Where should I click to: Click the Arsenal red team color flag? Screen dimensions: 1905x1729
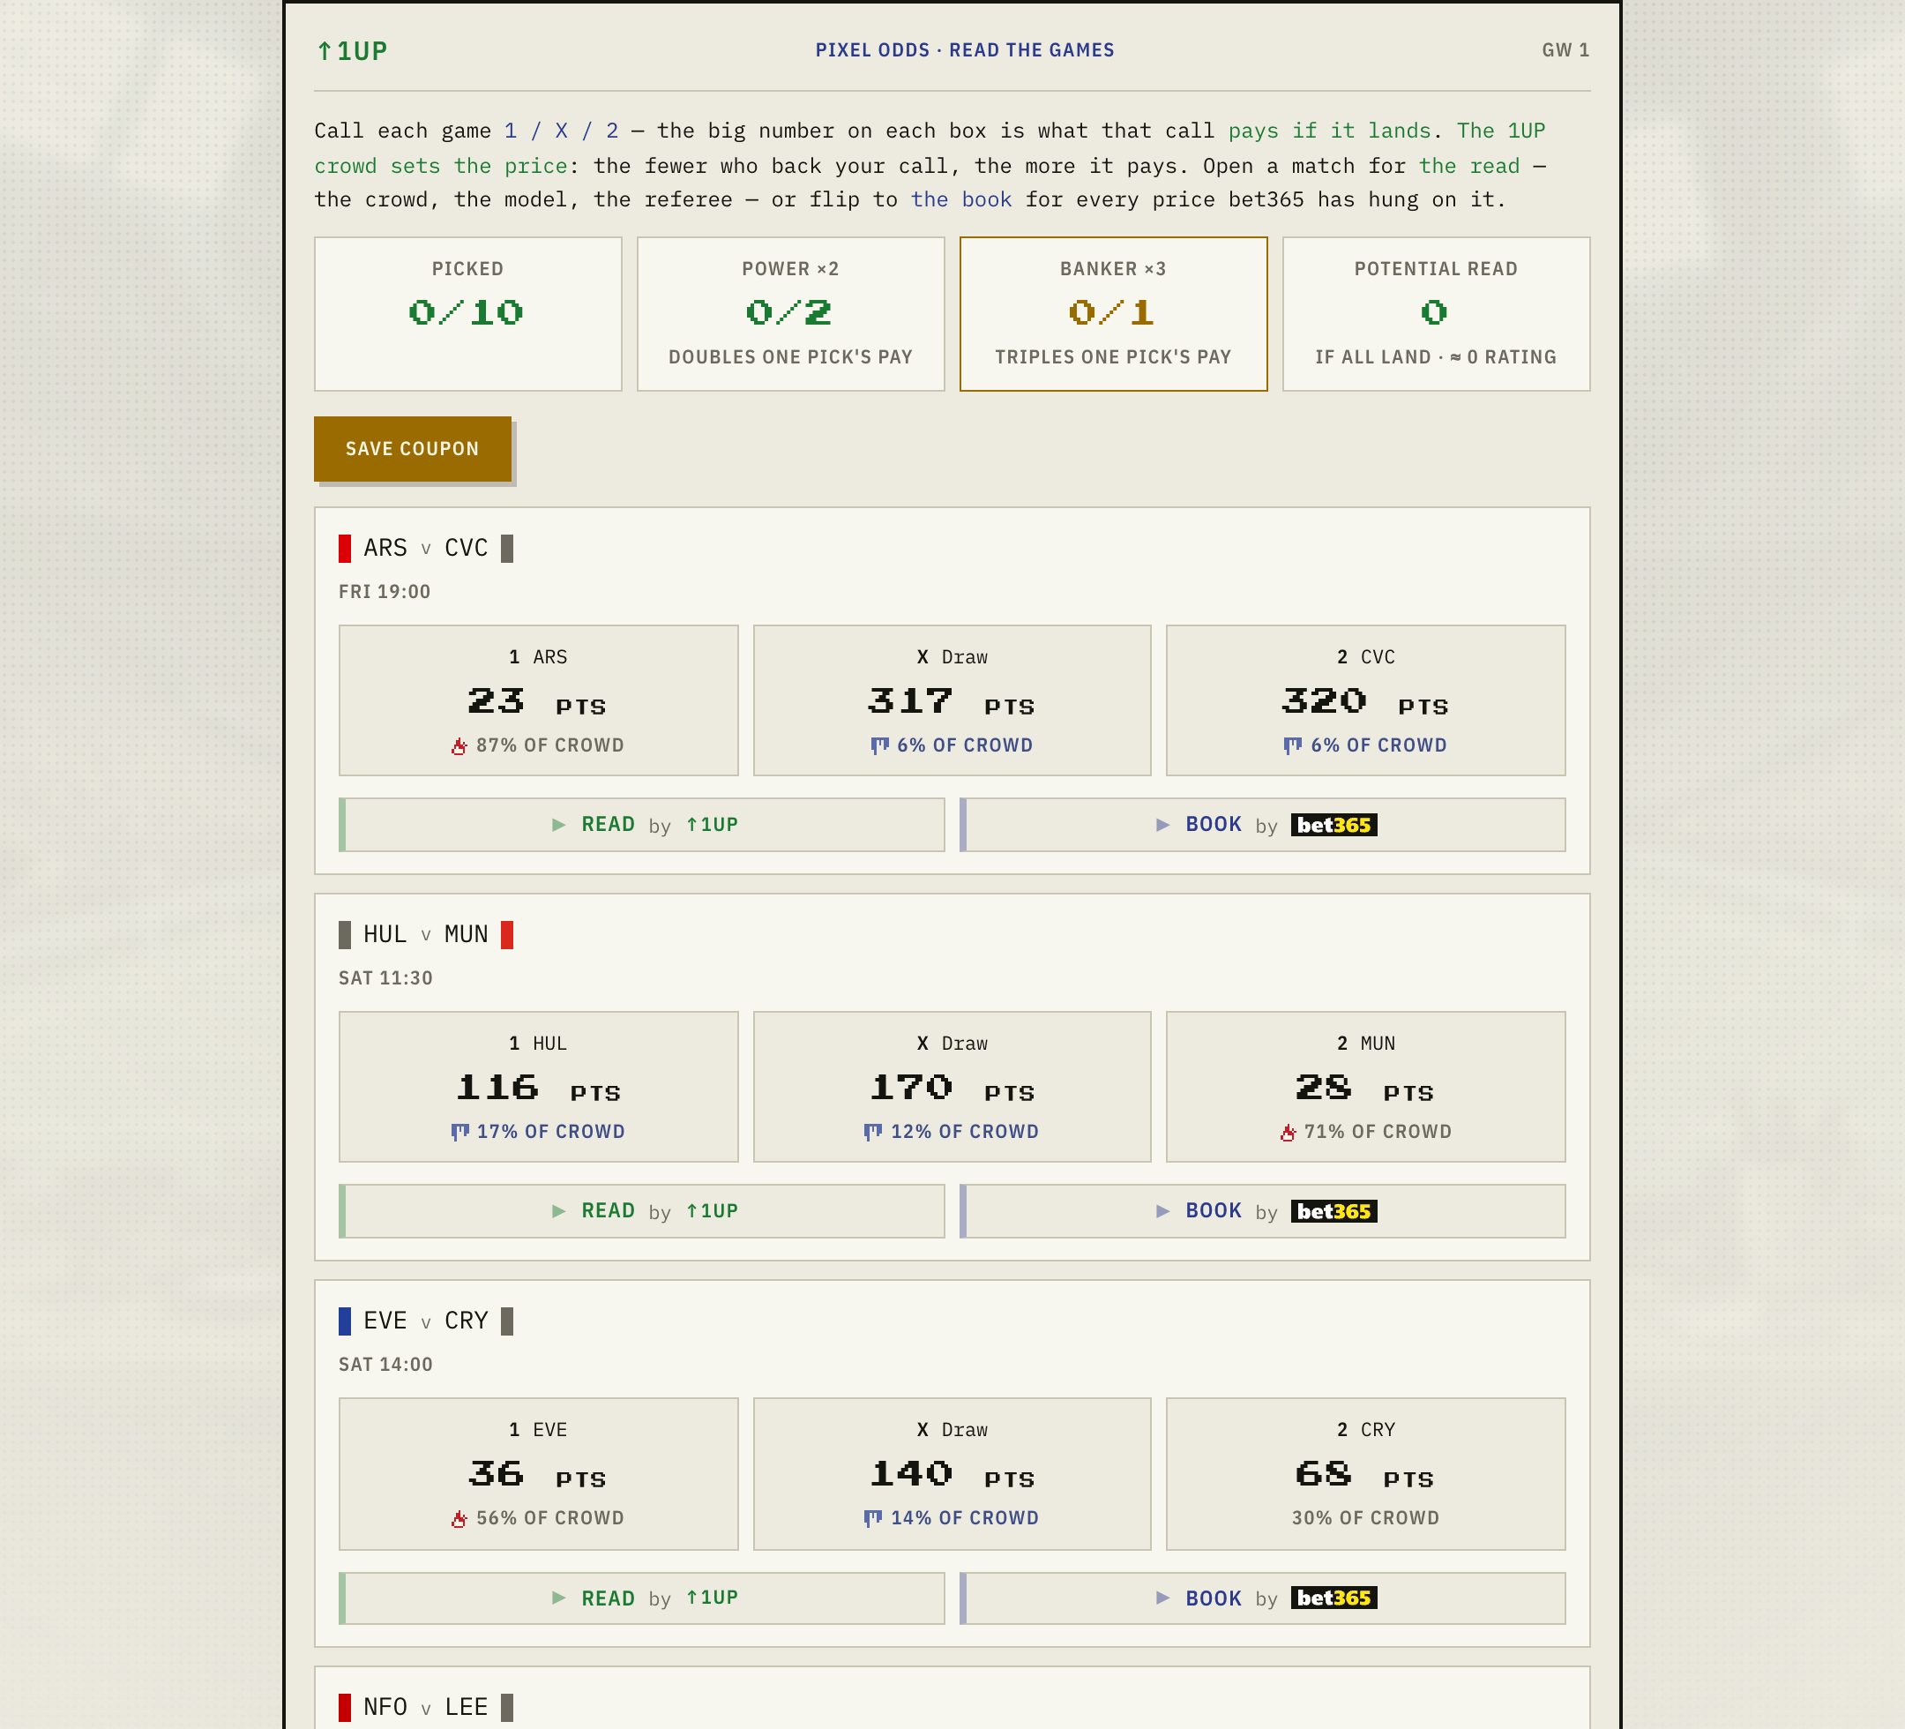345,549
